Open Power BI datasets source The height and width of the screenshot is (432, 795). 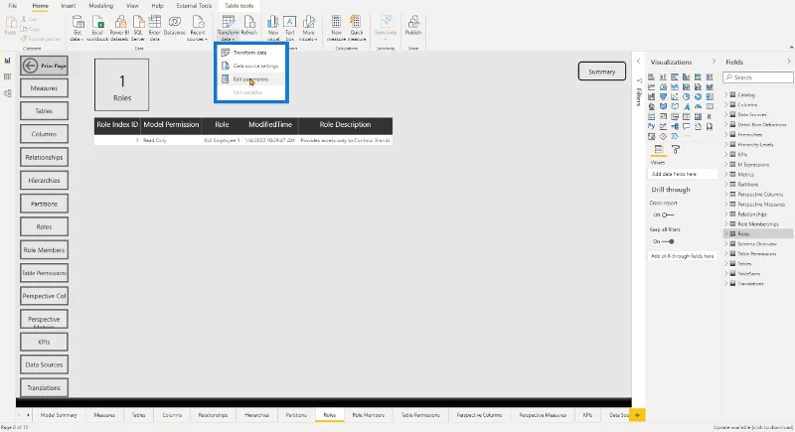[119, 28]
